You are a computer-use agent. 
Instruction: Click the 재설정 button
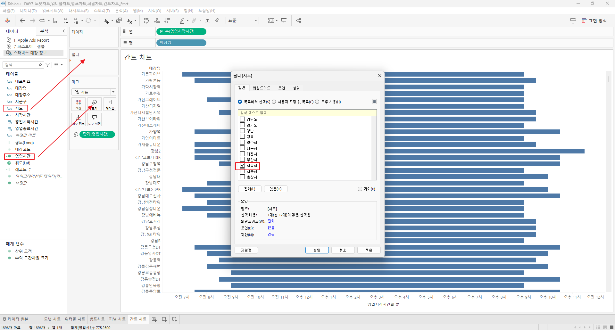tap(246, 250)
